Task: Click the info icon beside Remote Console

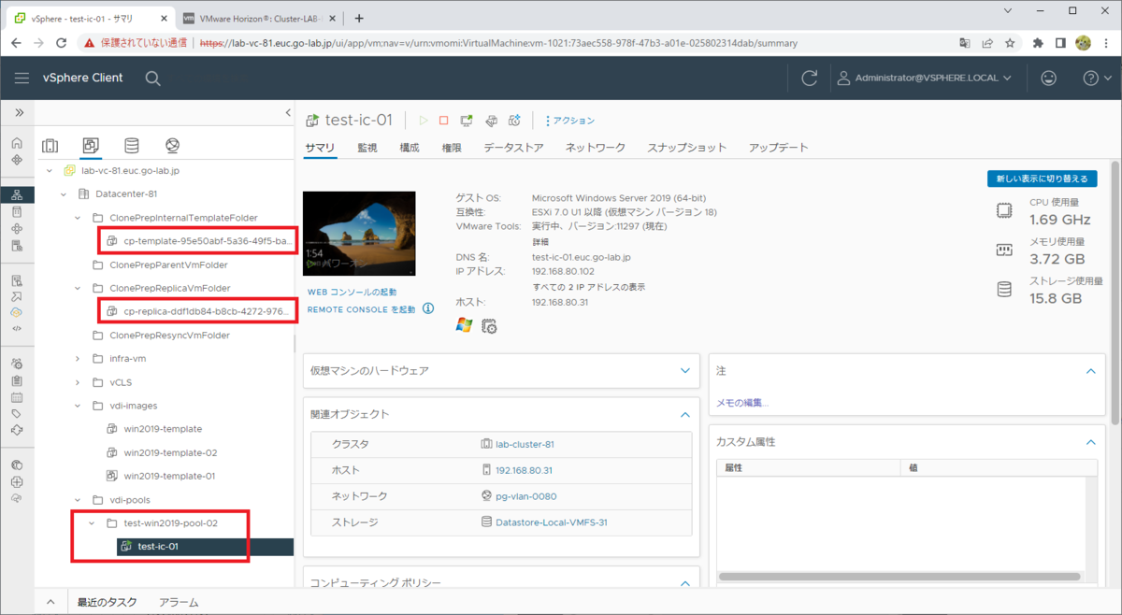Action: pos(428,308)
